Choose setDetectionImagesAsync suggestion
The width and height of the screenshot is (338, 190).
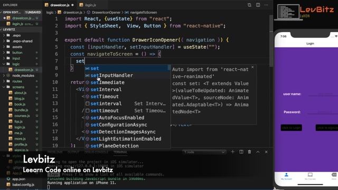(127, 131)
